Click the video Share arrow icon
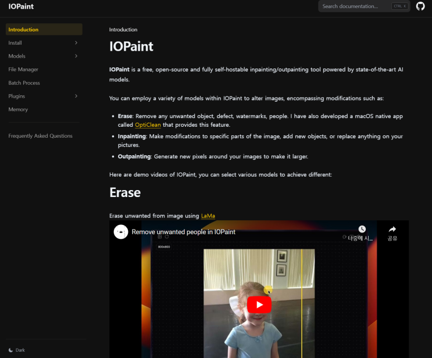432x358 pixels. [392, 229]
